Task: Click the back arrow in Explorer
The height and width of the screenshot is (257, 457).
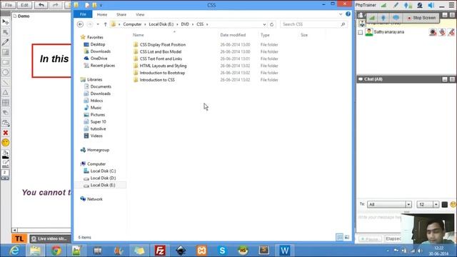Action: [x=80, y=24]
